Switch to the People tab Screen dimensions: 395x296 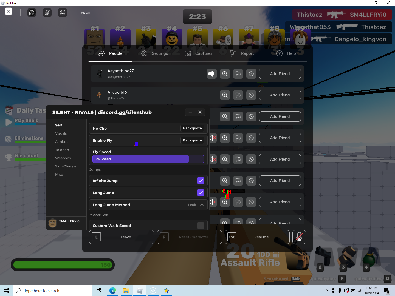[110, 53]
